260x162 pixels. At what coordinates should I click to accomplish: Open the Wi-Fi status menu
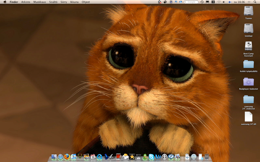point(219,2)
